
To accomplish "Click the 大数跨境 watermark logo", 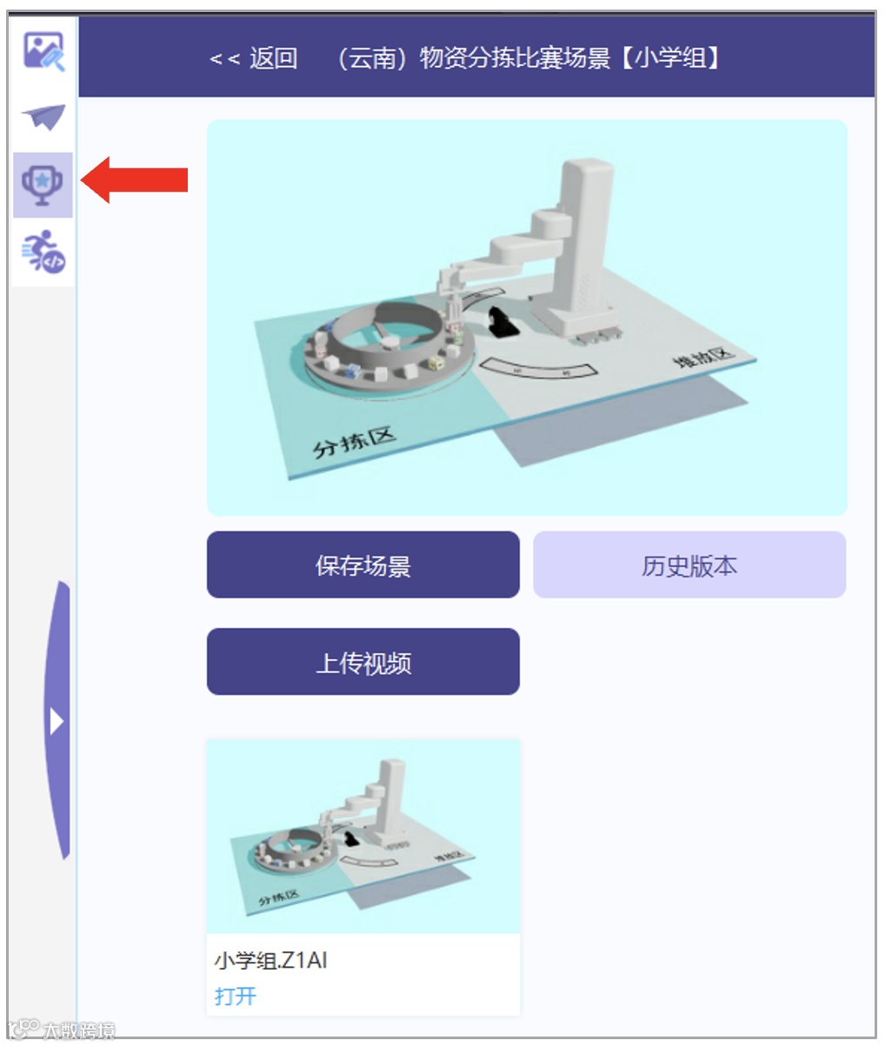I will [63, 1030].
